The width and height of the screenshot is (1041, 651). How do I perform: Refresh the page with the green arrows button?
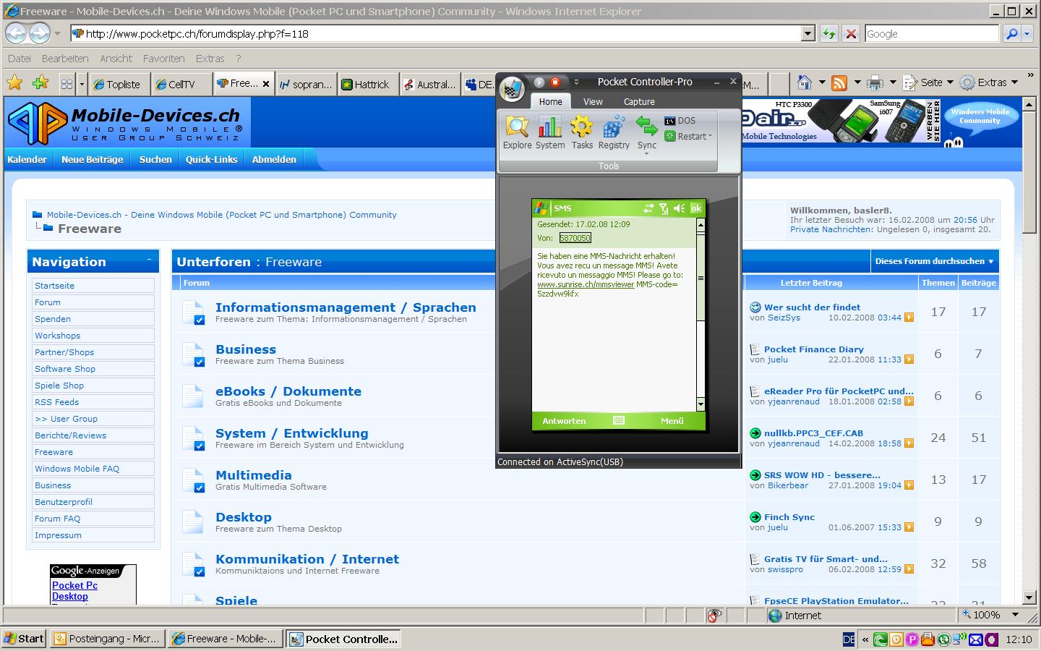click(828, 33)
